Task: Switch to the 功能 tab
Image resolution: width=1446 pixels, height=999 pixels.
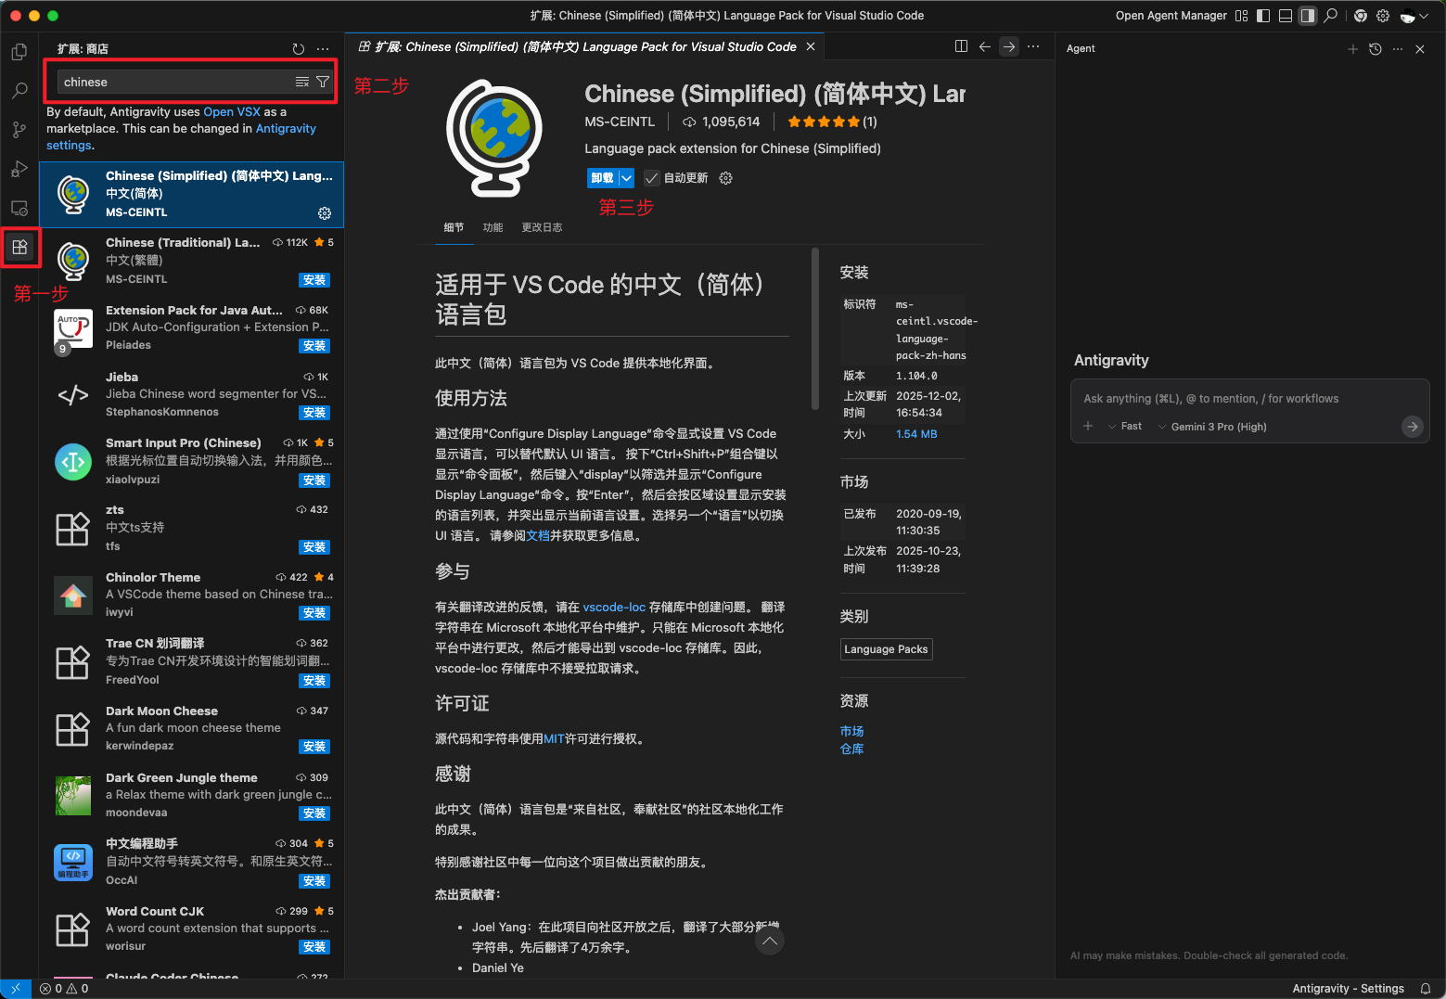Action: [493, 227]
